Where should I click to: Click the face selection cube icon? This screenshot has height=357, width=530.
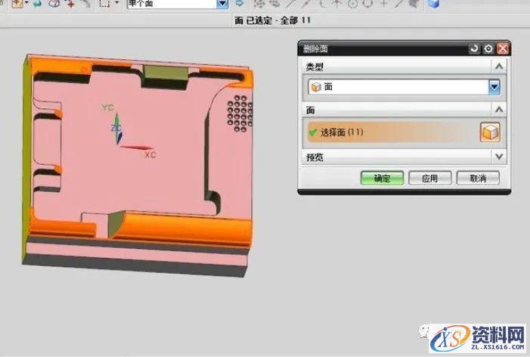(490, 132)
